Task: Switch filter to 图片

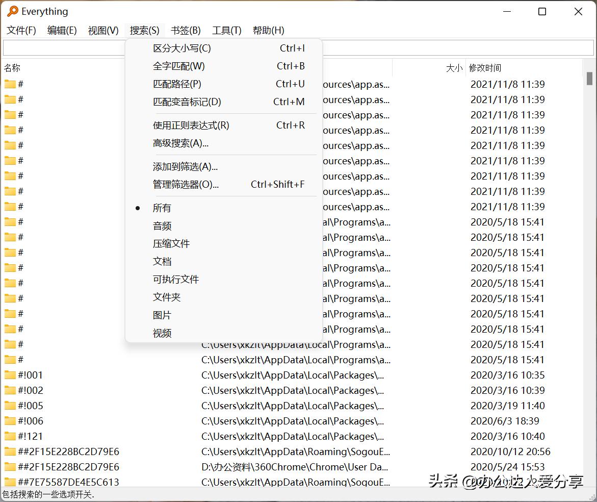Action: click(x=162, y=315)
